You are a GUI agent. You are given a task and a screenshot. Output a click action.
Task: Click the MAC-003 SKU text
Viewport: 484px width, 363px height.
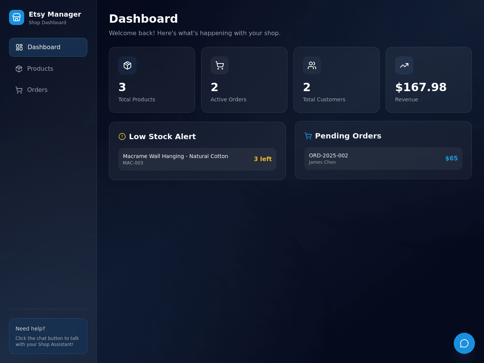(x=133, y=163)
